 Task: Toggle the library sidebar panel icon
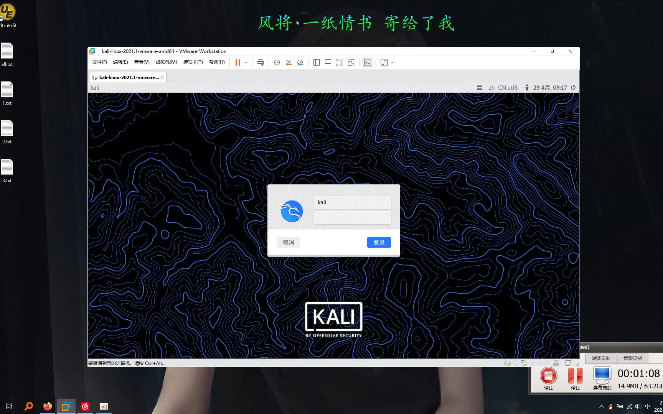coord(317,62)
